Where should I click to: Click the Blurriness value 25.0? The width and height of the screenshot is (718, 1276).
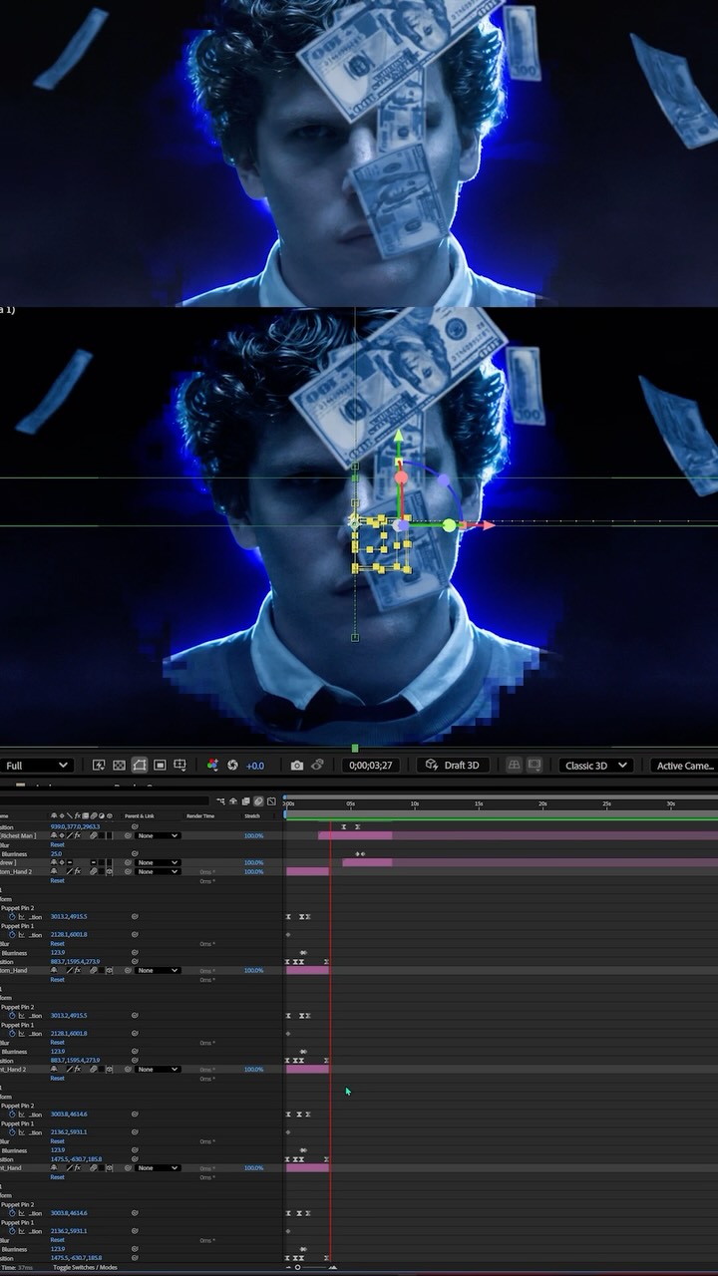point(56,853)
